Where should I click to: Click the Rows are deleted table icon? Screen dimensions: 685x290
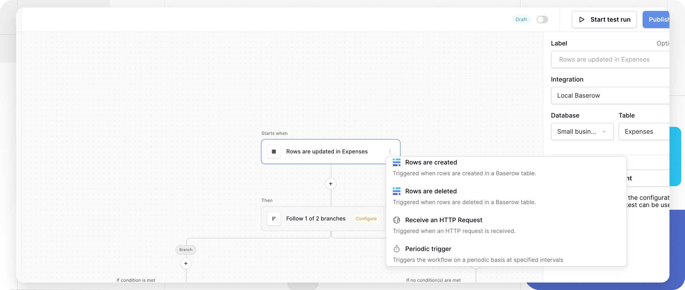(397, 191)
